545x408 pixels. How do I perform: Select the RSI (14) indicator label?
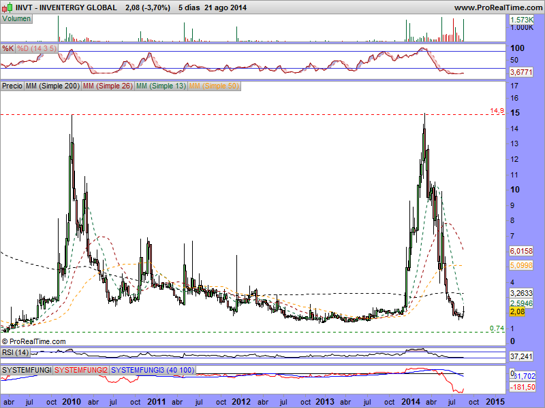click(15, 352)
